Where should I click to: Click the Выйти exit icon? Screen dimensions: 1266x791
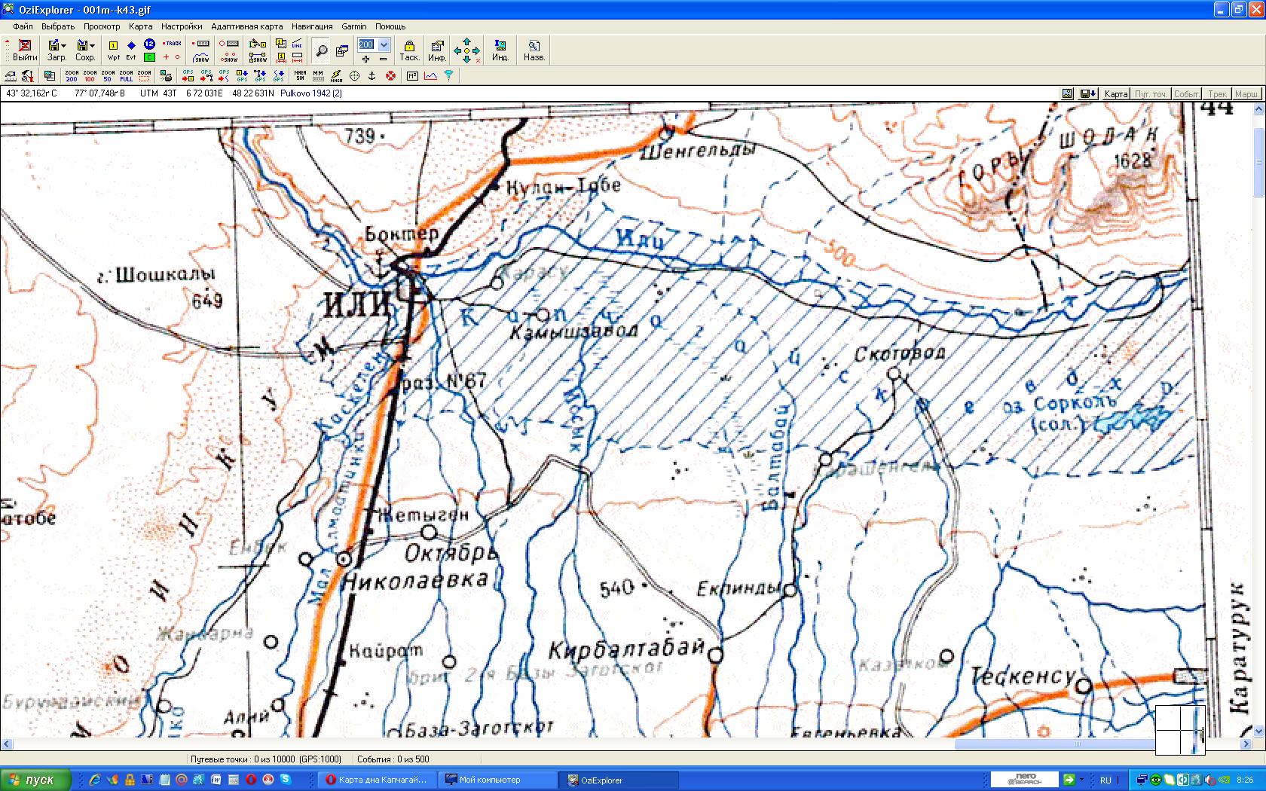click(25, 50)
